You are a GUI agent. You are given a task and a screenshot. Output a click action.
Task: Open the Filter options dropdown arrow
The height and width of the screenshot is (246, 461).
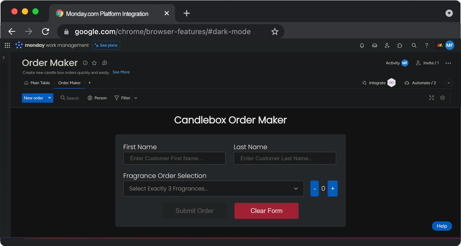(136, 98)
